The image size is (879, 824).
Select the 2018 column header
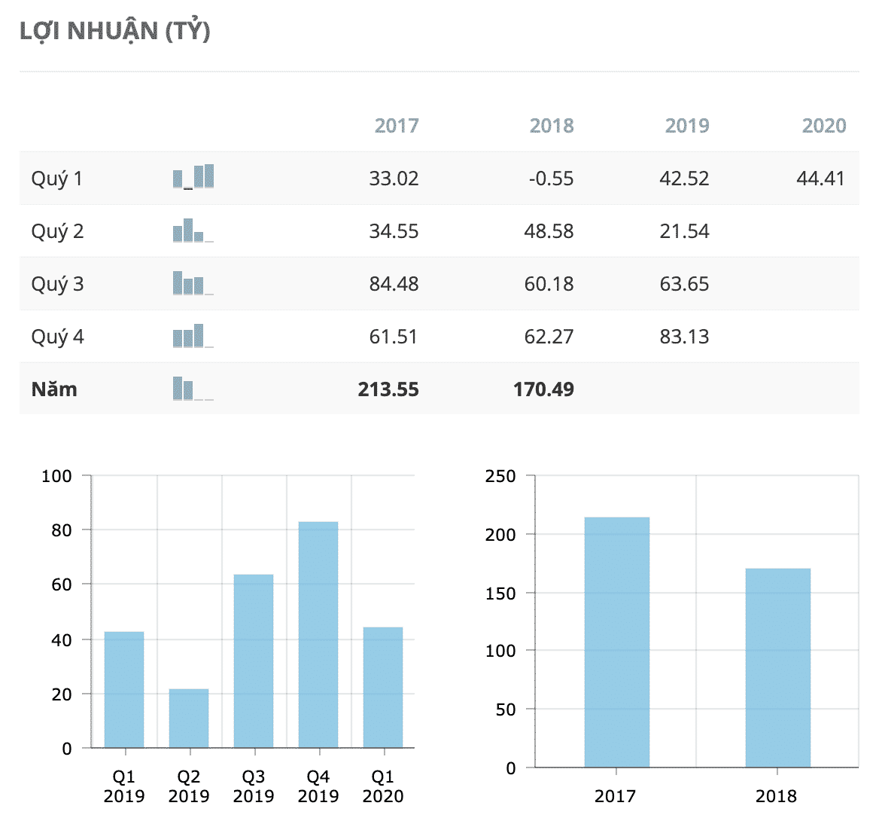point(552,126)
